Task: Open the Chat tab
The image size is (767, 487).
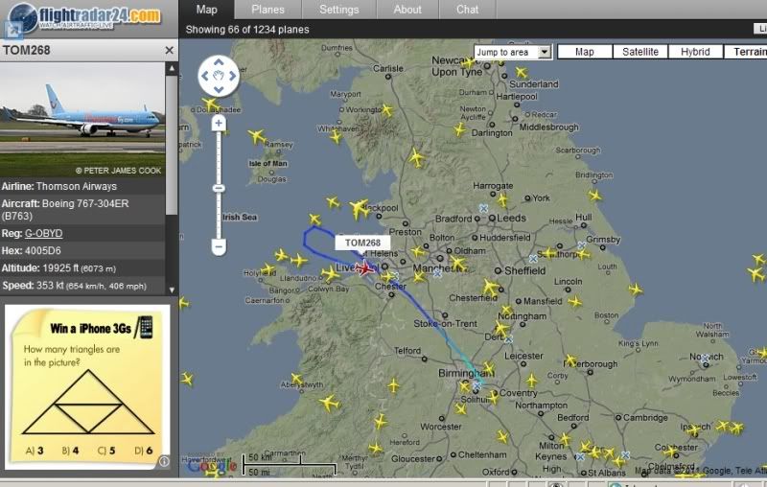Action: tap(468, 10)
